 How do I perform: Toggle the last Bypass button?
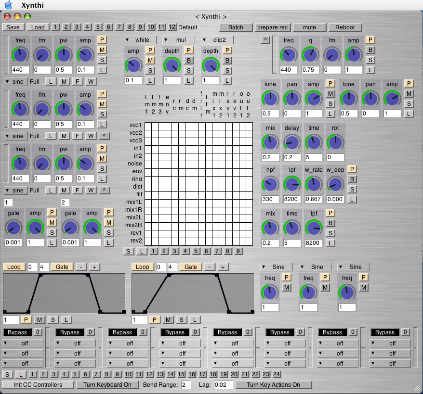(385, 332)
